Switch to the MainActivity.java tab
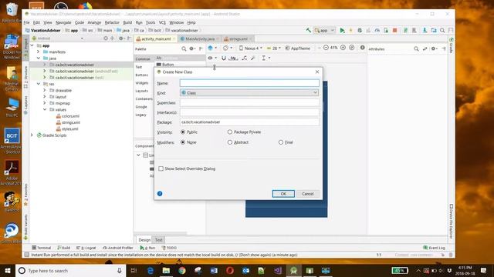Viewport: 494px width, 277px height. coord(199,39)
